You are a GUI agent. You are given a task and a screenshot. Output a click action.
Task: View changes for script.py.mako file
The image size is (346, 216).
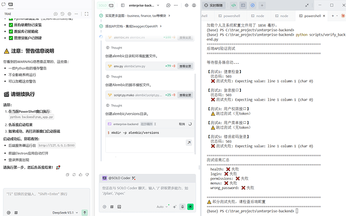point(185,95)
